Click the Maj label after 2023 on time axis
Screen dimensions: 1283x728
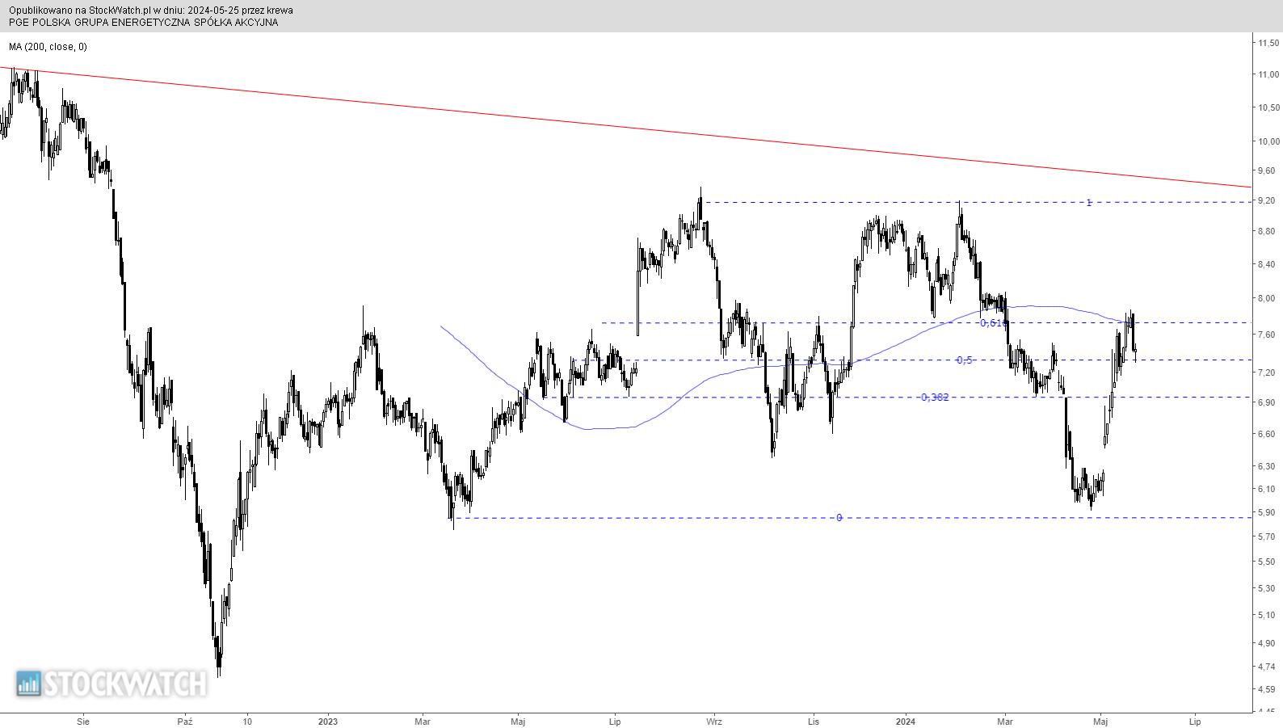519,722
